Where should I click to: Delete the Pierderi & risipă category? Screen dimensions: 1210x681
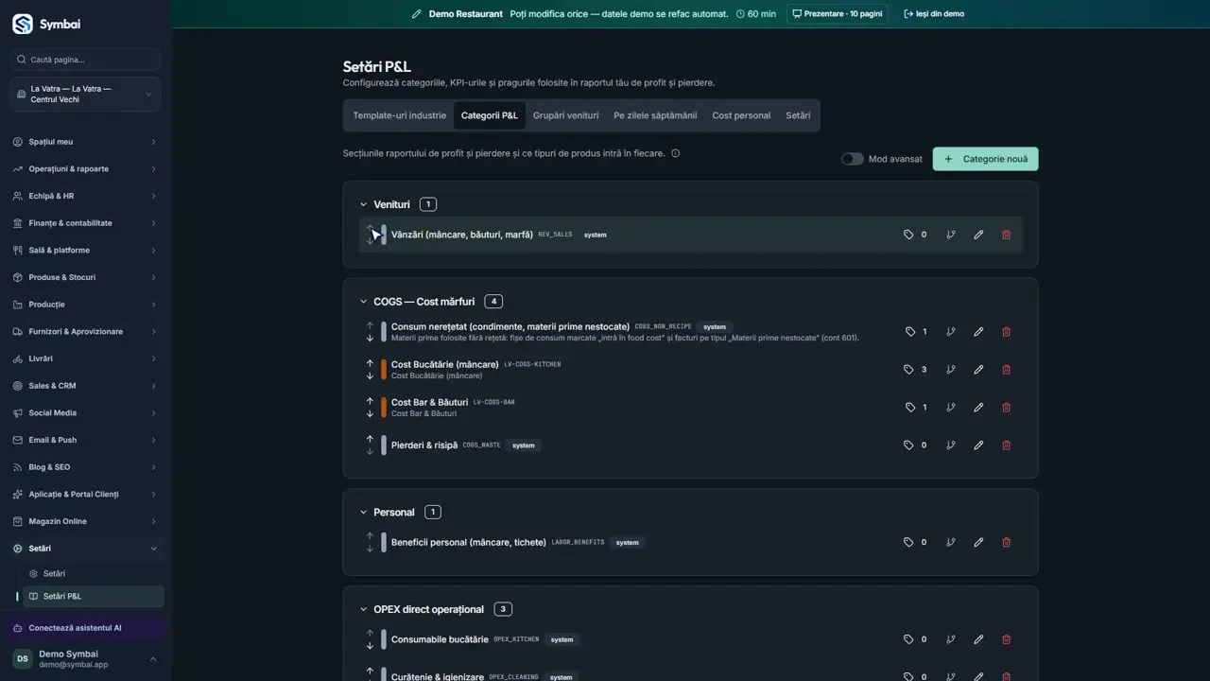tap(1006, 445)
